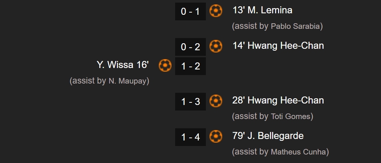Select the 0 - 1 score box

coord(190,11)
